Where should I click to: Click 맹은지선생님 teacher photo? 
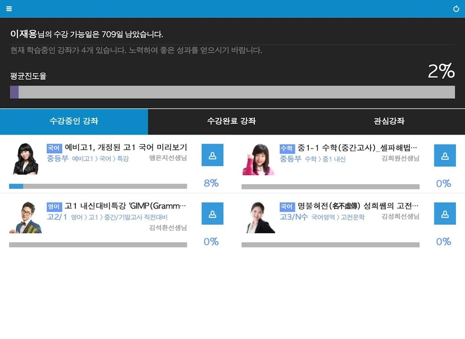25,159
